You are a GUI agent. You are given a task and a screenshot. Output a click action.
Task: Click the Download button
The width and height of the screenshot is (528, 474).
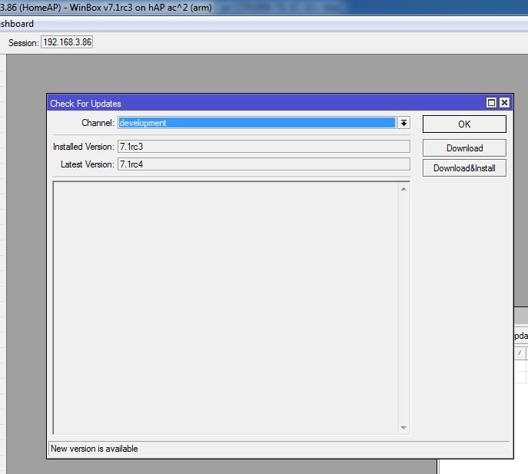pyautogui.click(x=464, y=148)
